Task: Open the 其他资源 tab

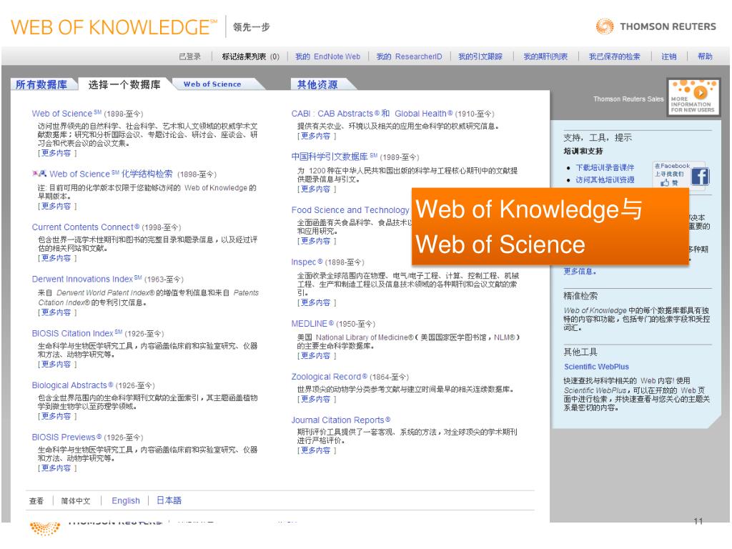Action: coord(317,84)
